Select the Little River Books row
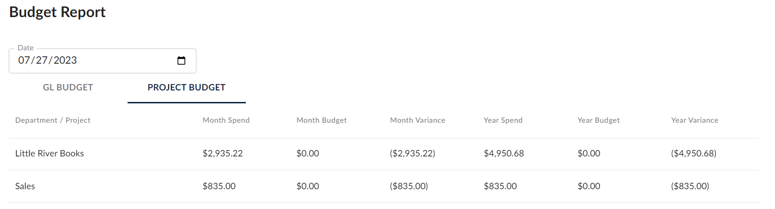This screenshot has width=775, height=209. [49, 154]
